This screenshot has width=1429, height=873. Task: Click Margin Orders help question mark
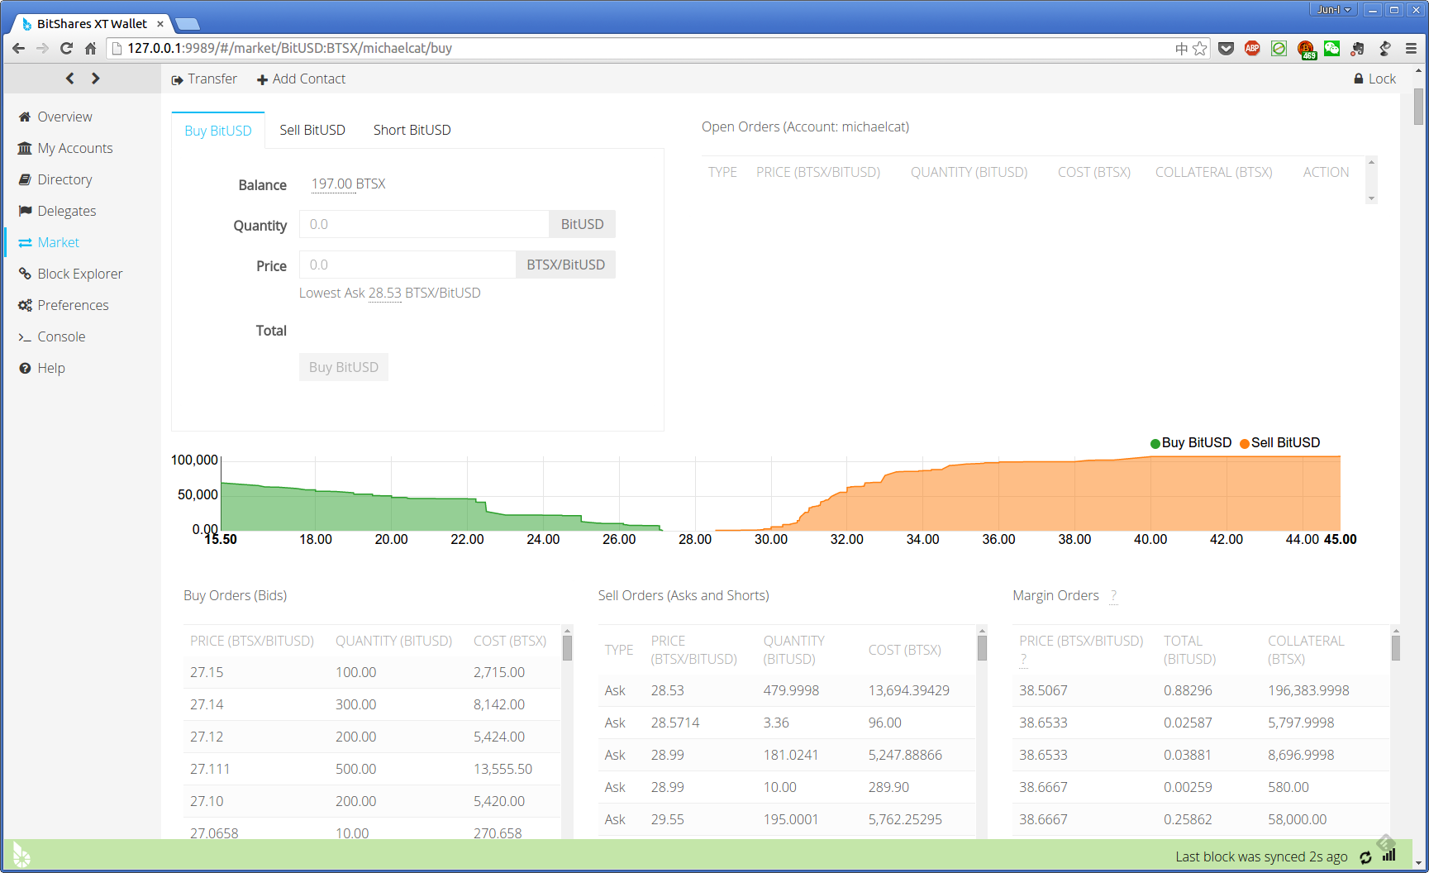(1113, 596)
